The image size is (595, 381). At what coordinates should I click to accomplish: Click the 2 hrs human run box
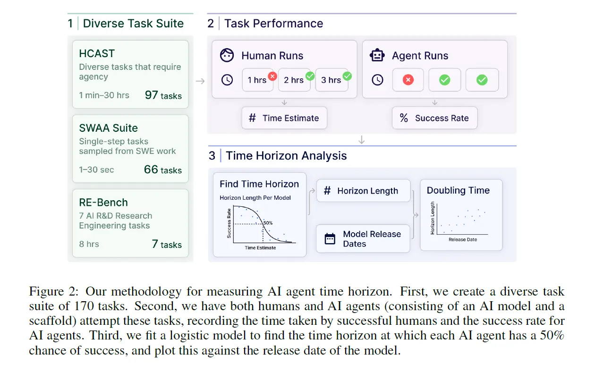click(294, 80)
